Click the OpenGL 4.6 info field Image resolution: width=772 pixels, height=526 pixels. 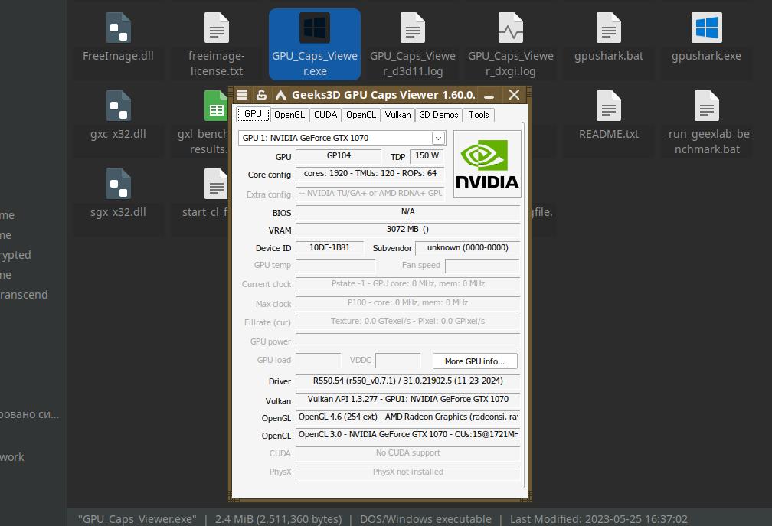(x=407, y=417)
